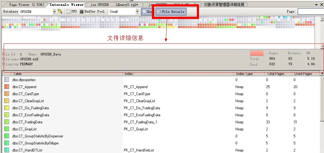Viewport: 324px width, 153px height.
Task: Open the joe.GPOSDB LQuery3.sql* tab
Action: 114,5
